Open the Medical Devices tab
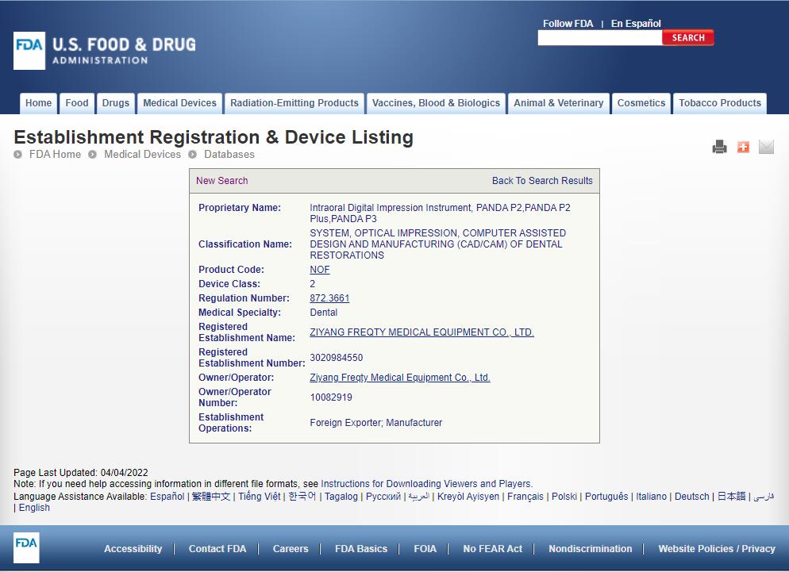Image resolution: width=789 pixels, height=572 pixels. (179, 103)
